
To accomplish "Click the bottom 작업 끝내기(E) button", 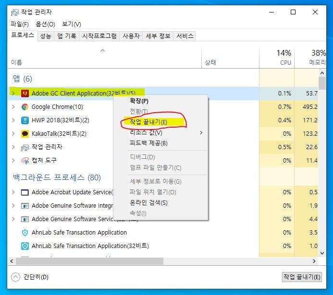I will [302, 277].
